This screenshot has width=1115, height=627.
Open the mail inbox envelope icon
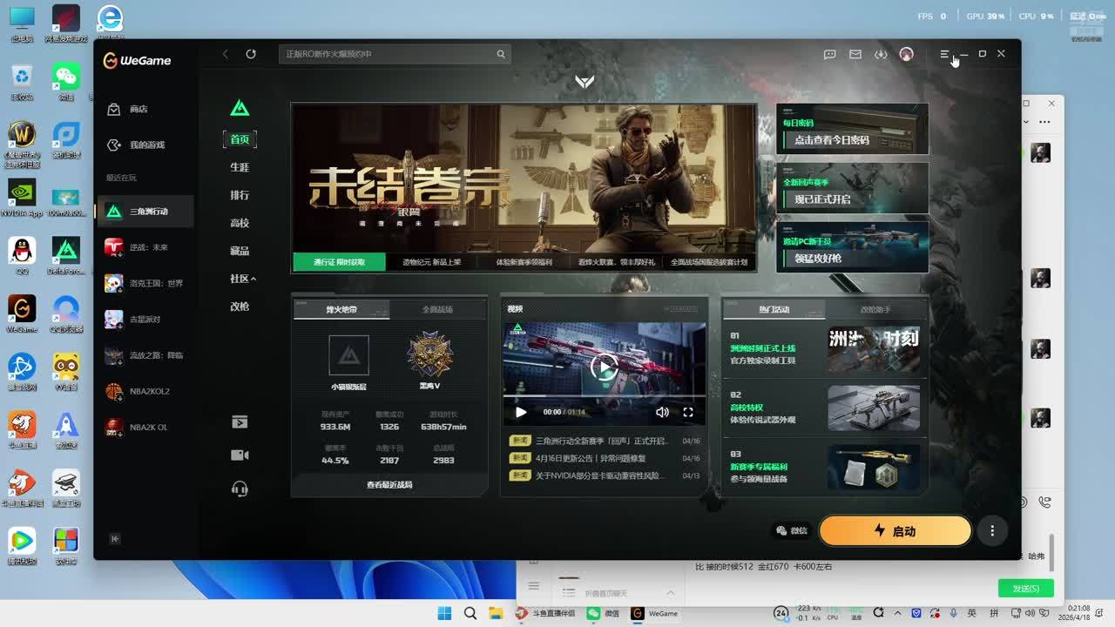point(855,54)
